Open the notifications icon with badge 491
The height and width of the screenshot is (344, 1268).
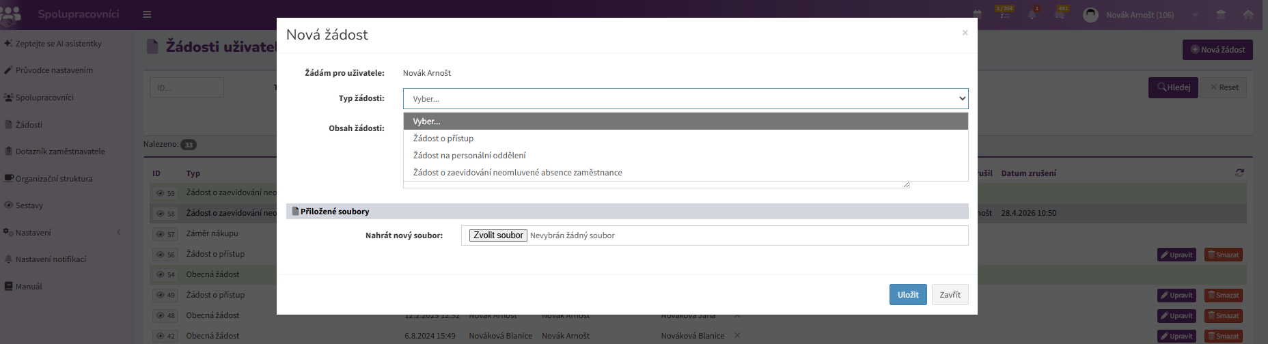[1060, 14]
